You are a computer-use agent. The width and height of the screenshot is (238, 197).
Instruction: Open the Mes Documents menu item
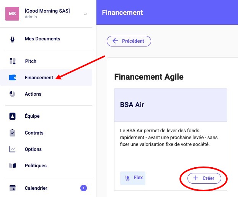pyautogui.click(x=42, y=39)
